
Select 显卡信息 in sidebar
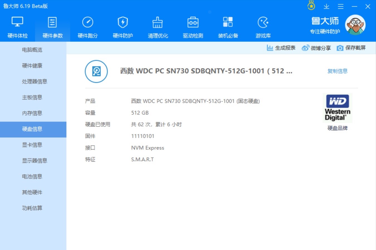tap(33, 145)
